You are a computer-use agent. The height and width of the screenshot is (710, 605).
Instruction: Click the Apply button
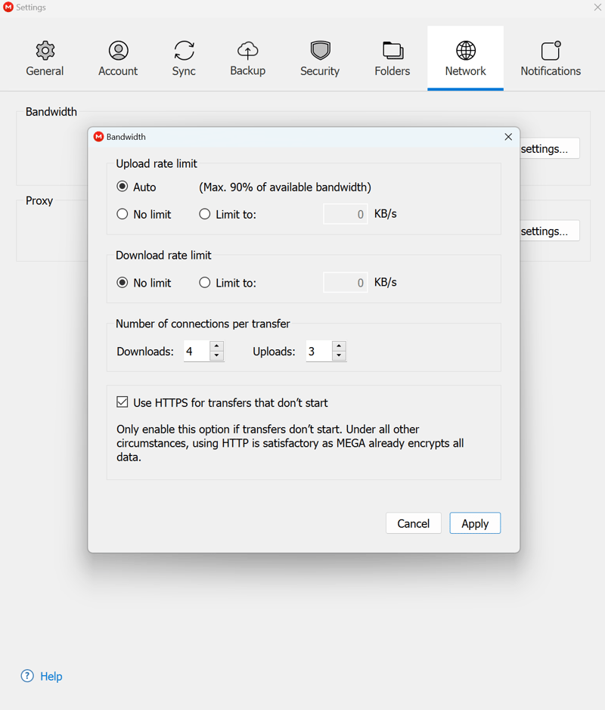coord(475,523)
